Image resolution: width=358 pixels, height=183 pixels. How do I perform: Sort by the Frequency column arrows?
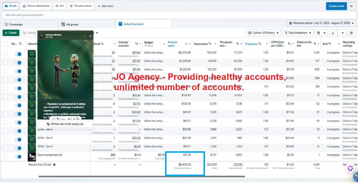point(260,44)
